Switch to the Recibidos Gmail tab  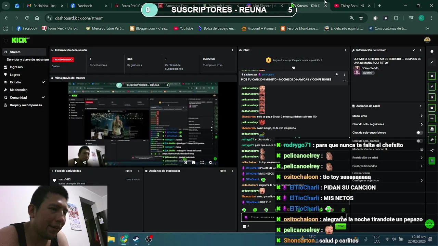coord(44,6)
